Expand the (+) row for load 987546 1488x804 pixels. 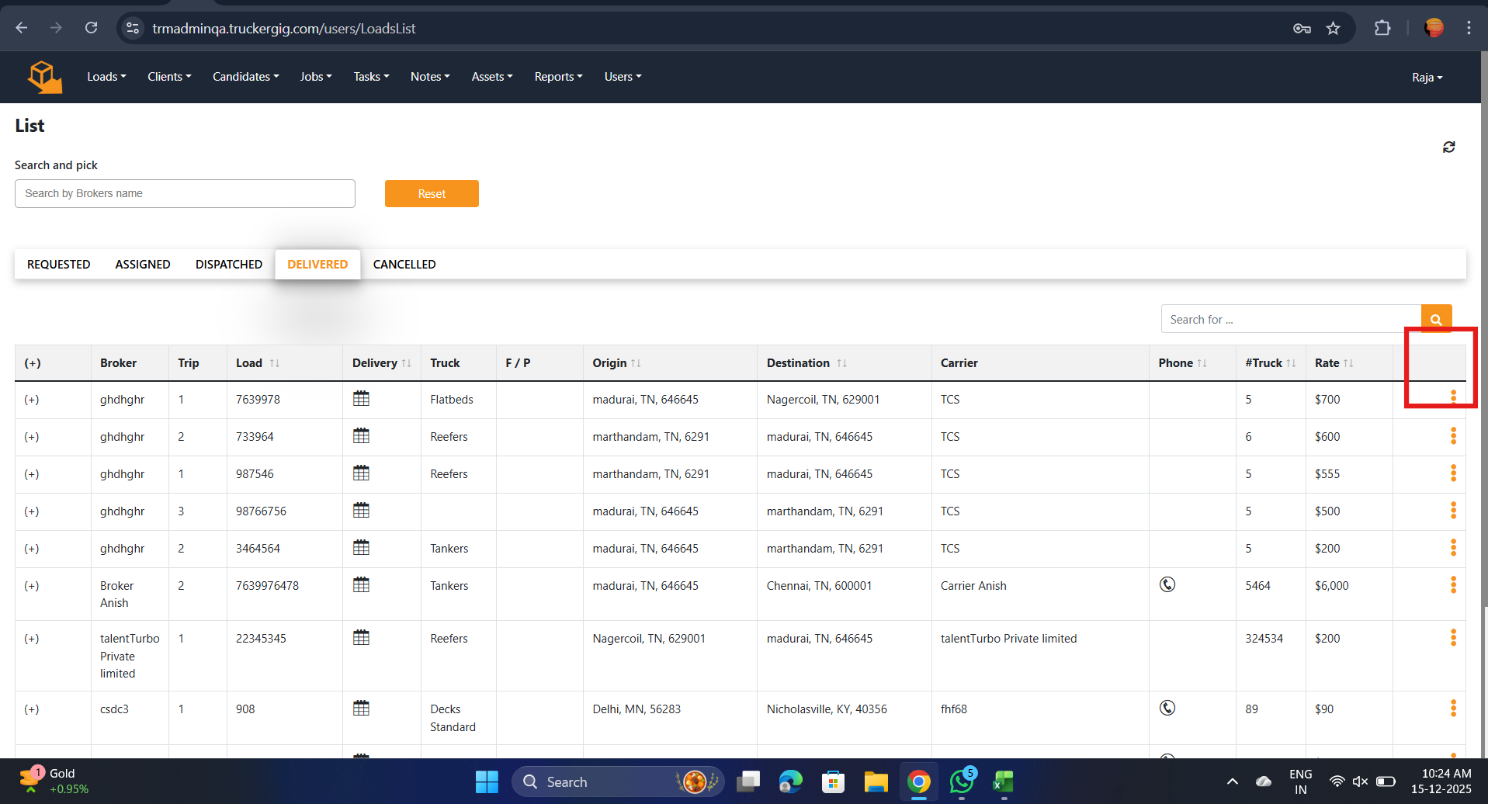click(x=32, y=474)
